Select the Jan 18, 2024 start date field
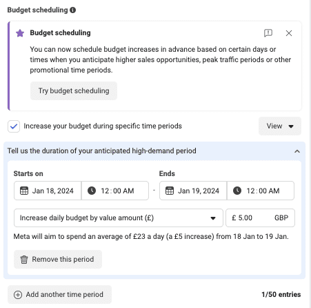The height and width of the screenshot is (308, 311). point(48,191)
